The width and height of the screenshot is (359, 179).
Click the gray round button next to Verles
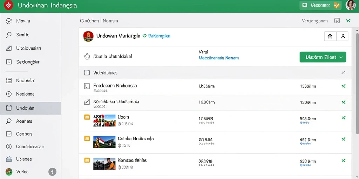click(53, 172)
